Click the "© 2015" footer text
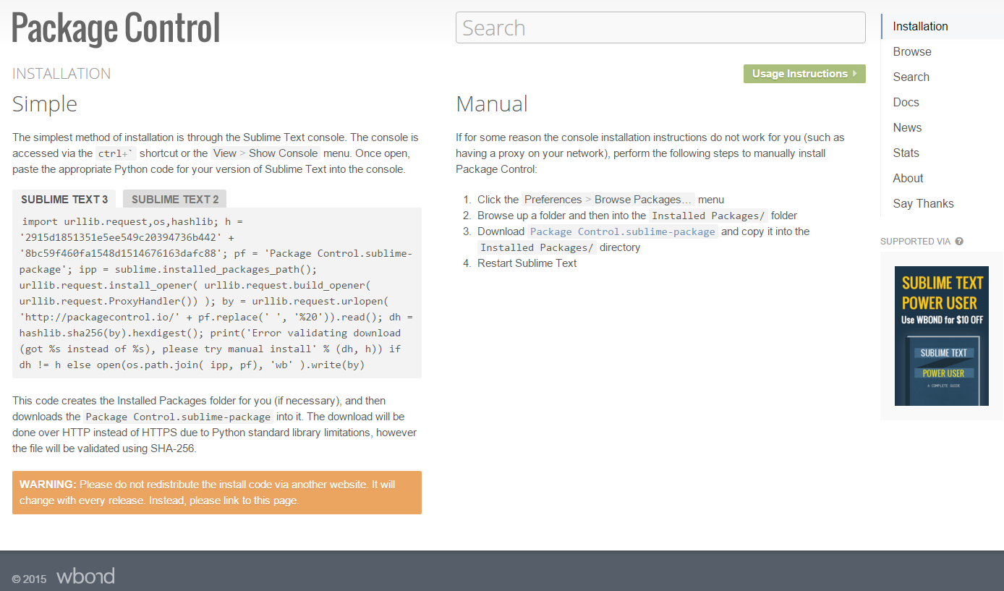Viewport: 1004px width, 591px height. [x=30, y=579]
